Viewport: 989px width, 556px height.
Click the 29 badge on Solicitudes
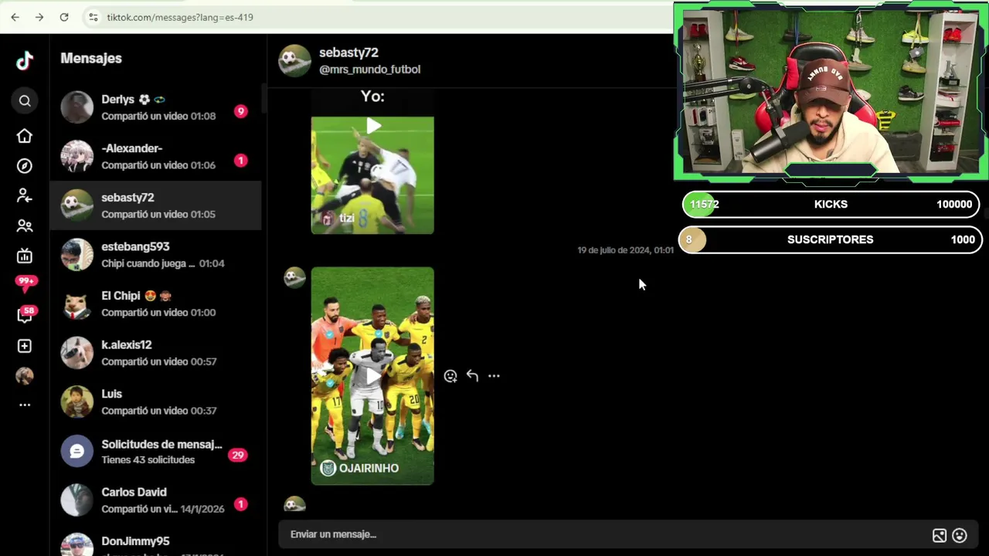237,455
